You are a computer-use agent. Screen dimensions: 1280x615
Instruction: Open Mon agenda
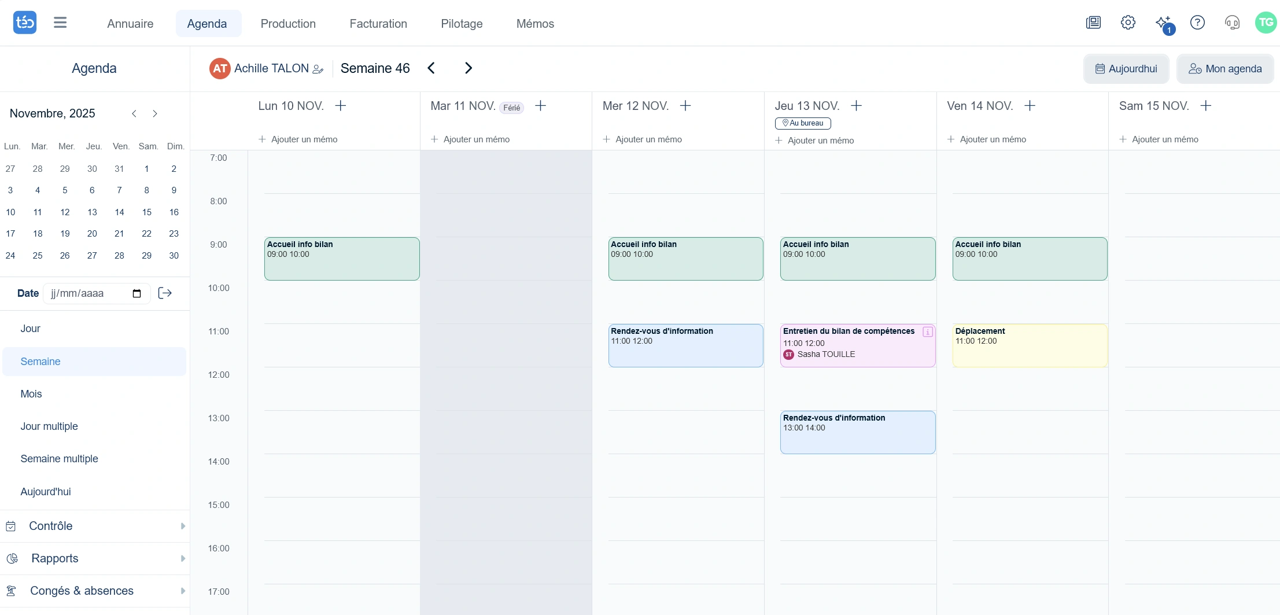1225,68
